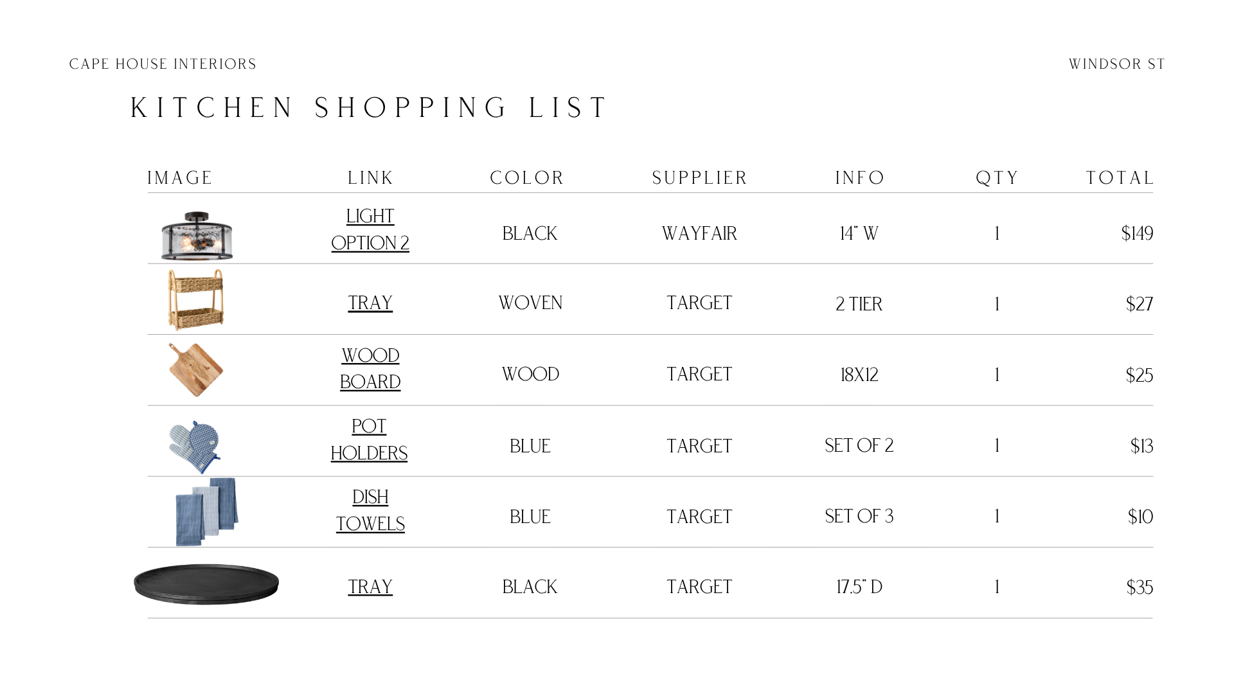1234x694 pixels.
Task: Click the WAYFAIR supplier cell
Action: click(x=699, y=233)
